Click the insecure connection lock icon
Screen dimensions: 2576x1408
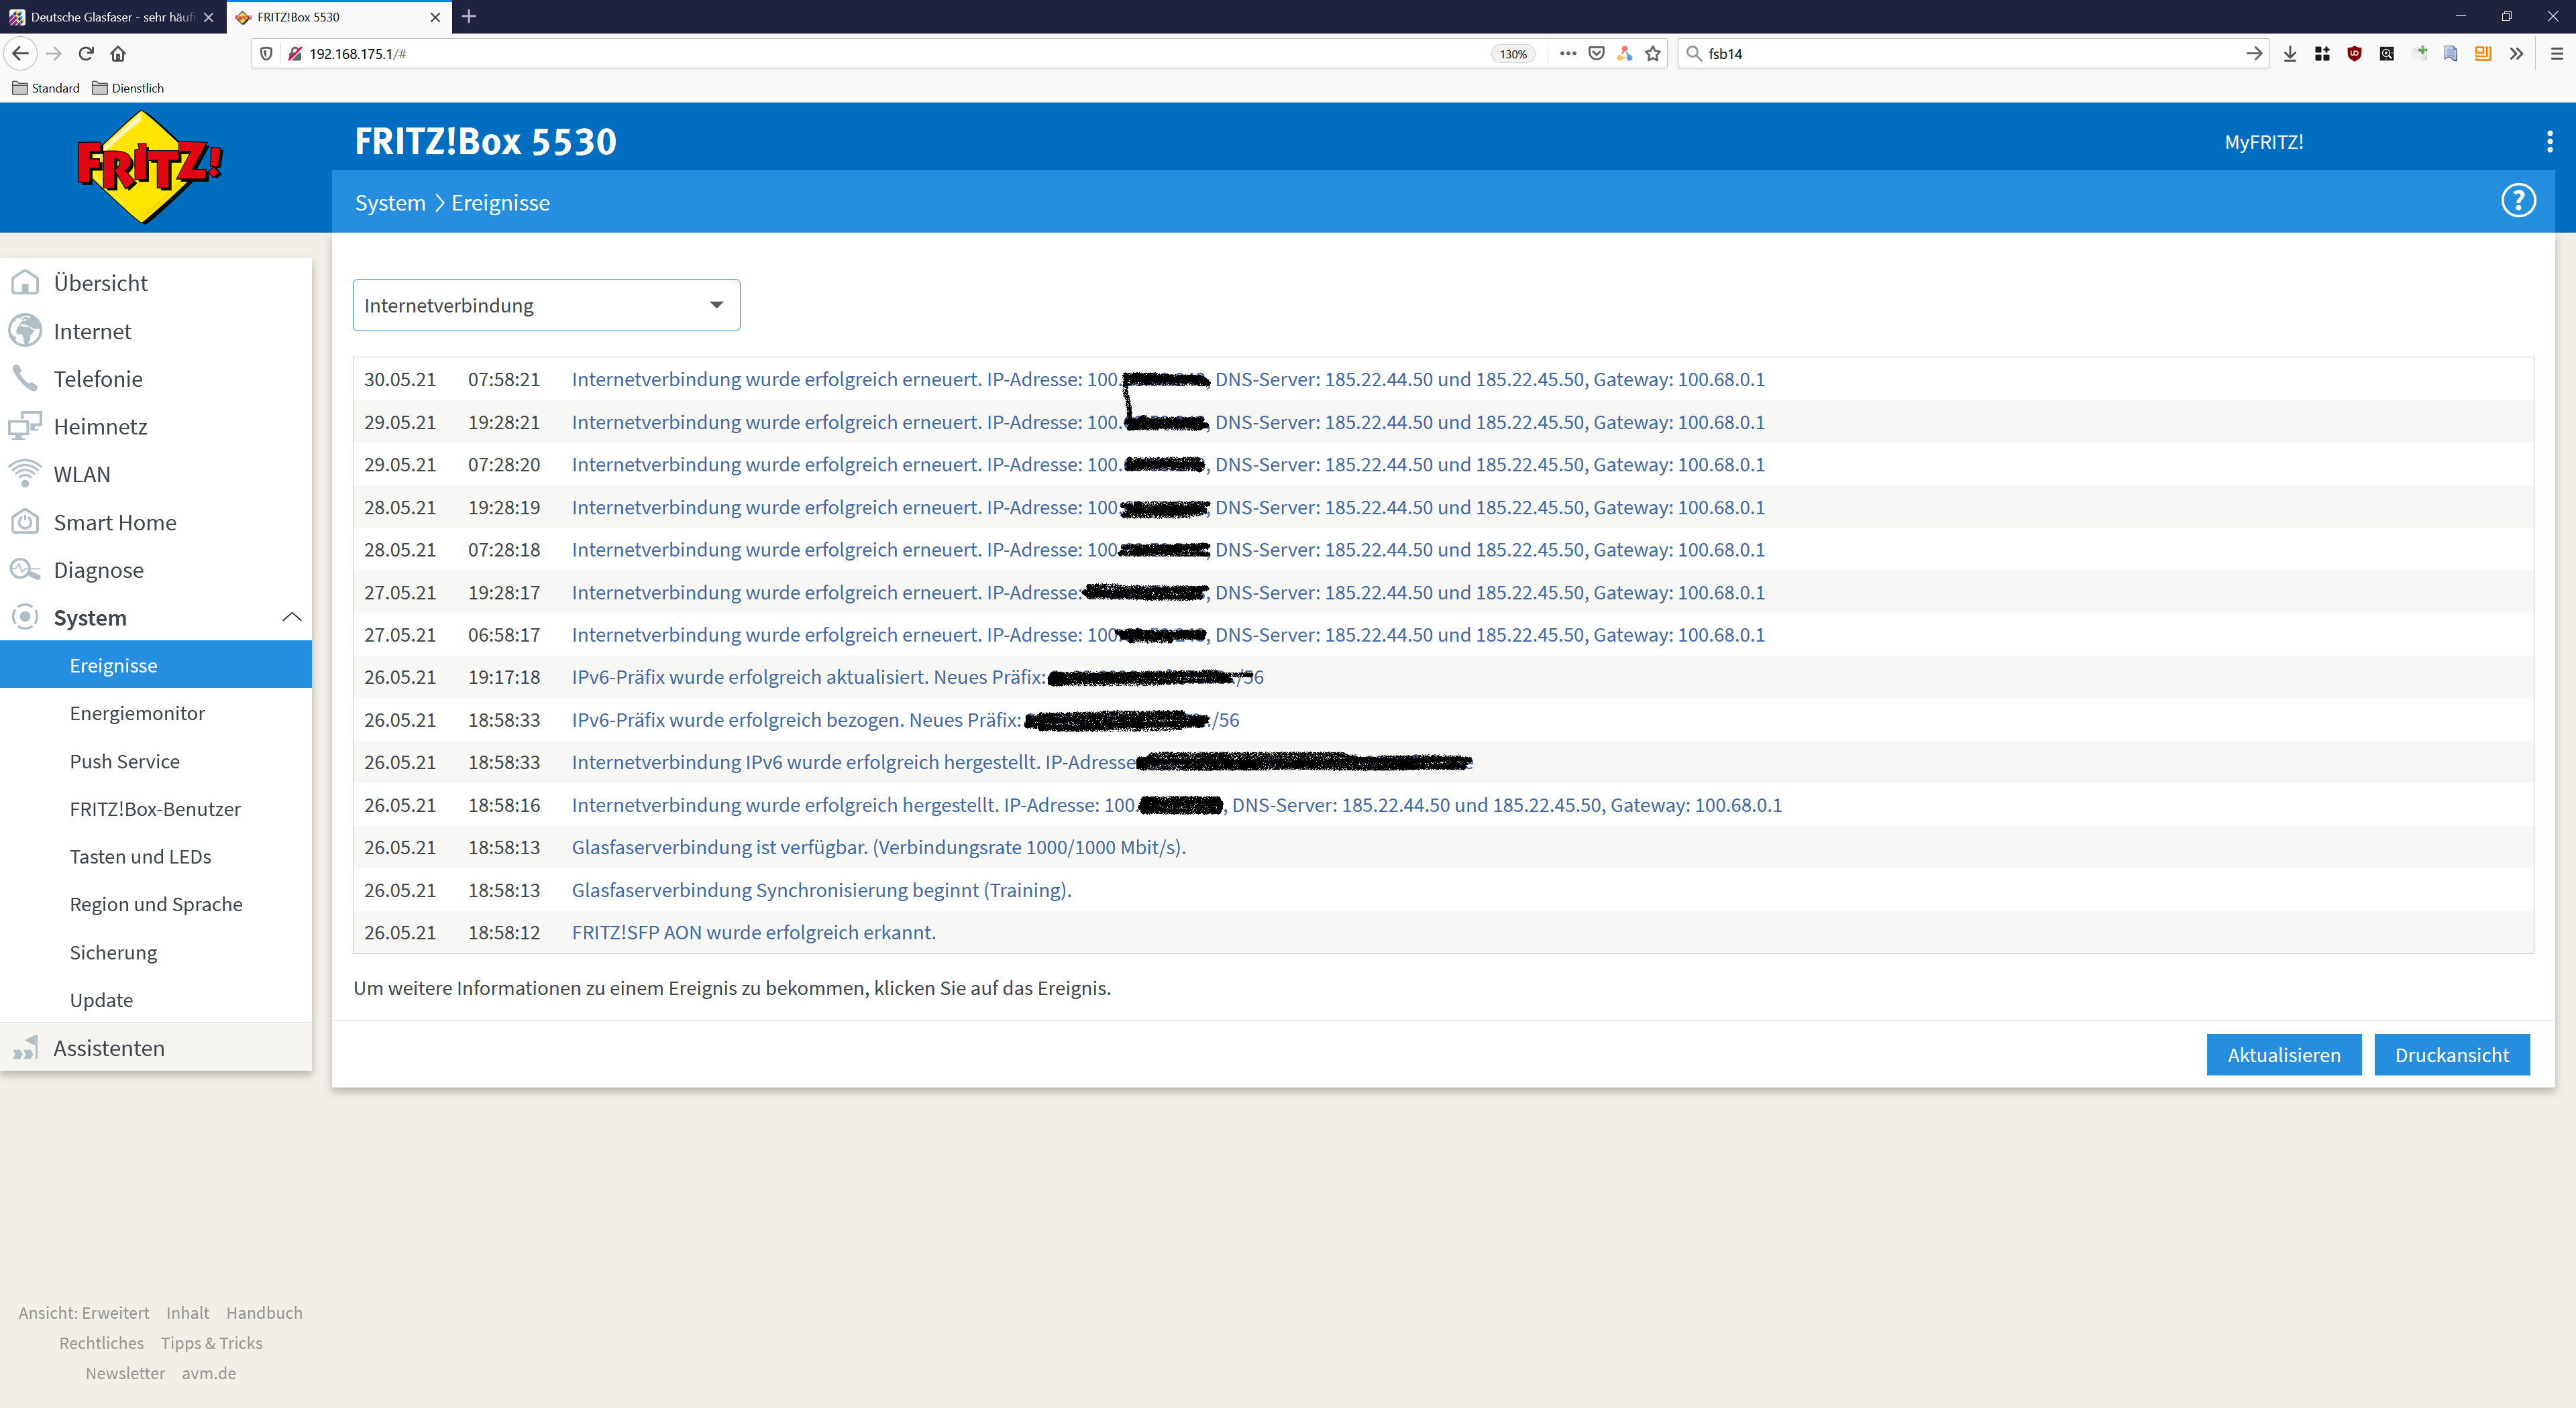(x=294, y=54)
